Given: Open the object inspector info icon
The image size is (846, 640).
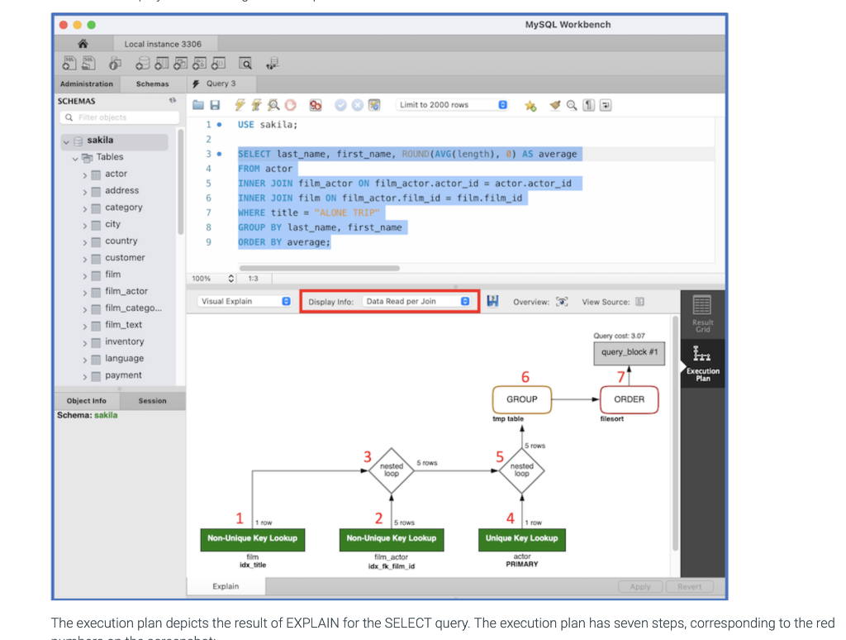Looking at the screenshot, I should [114, 63].
